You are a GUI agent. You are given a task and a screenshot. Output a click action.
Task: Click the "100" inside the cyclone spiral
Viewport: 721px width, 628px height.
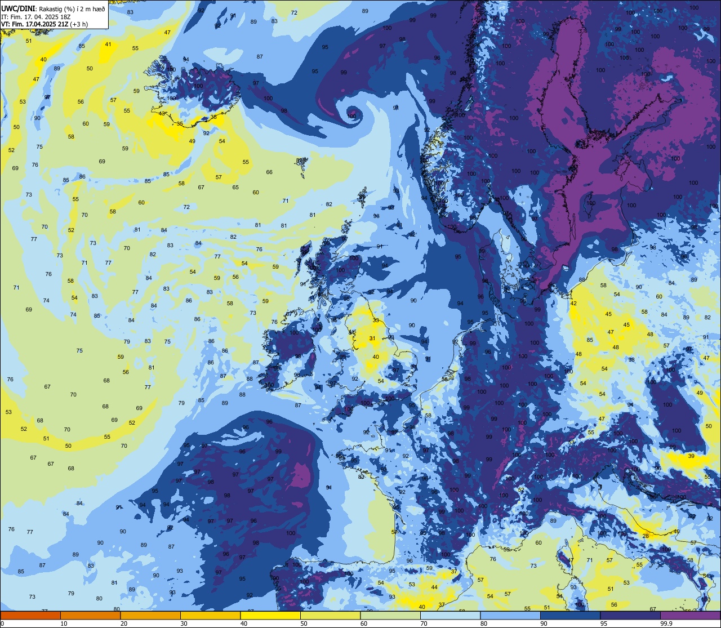(x=352, y=116)
